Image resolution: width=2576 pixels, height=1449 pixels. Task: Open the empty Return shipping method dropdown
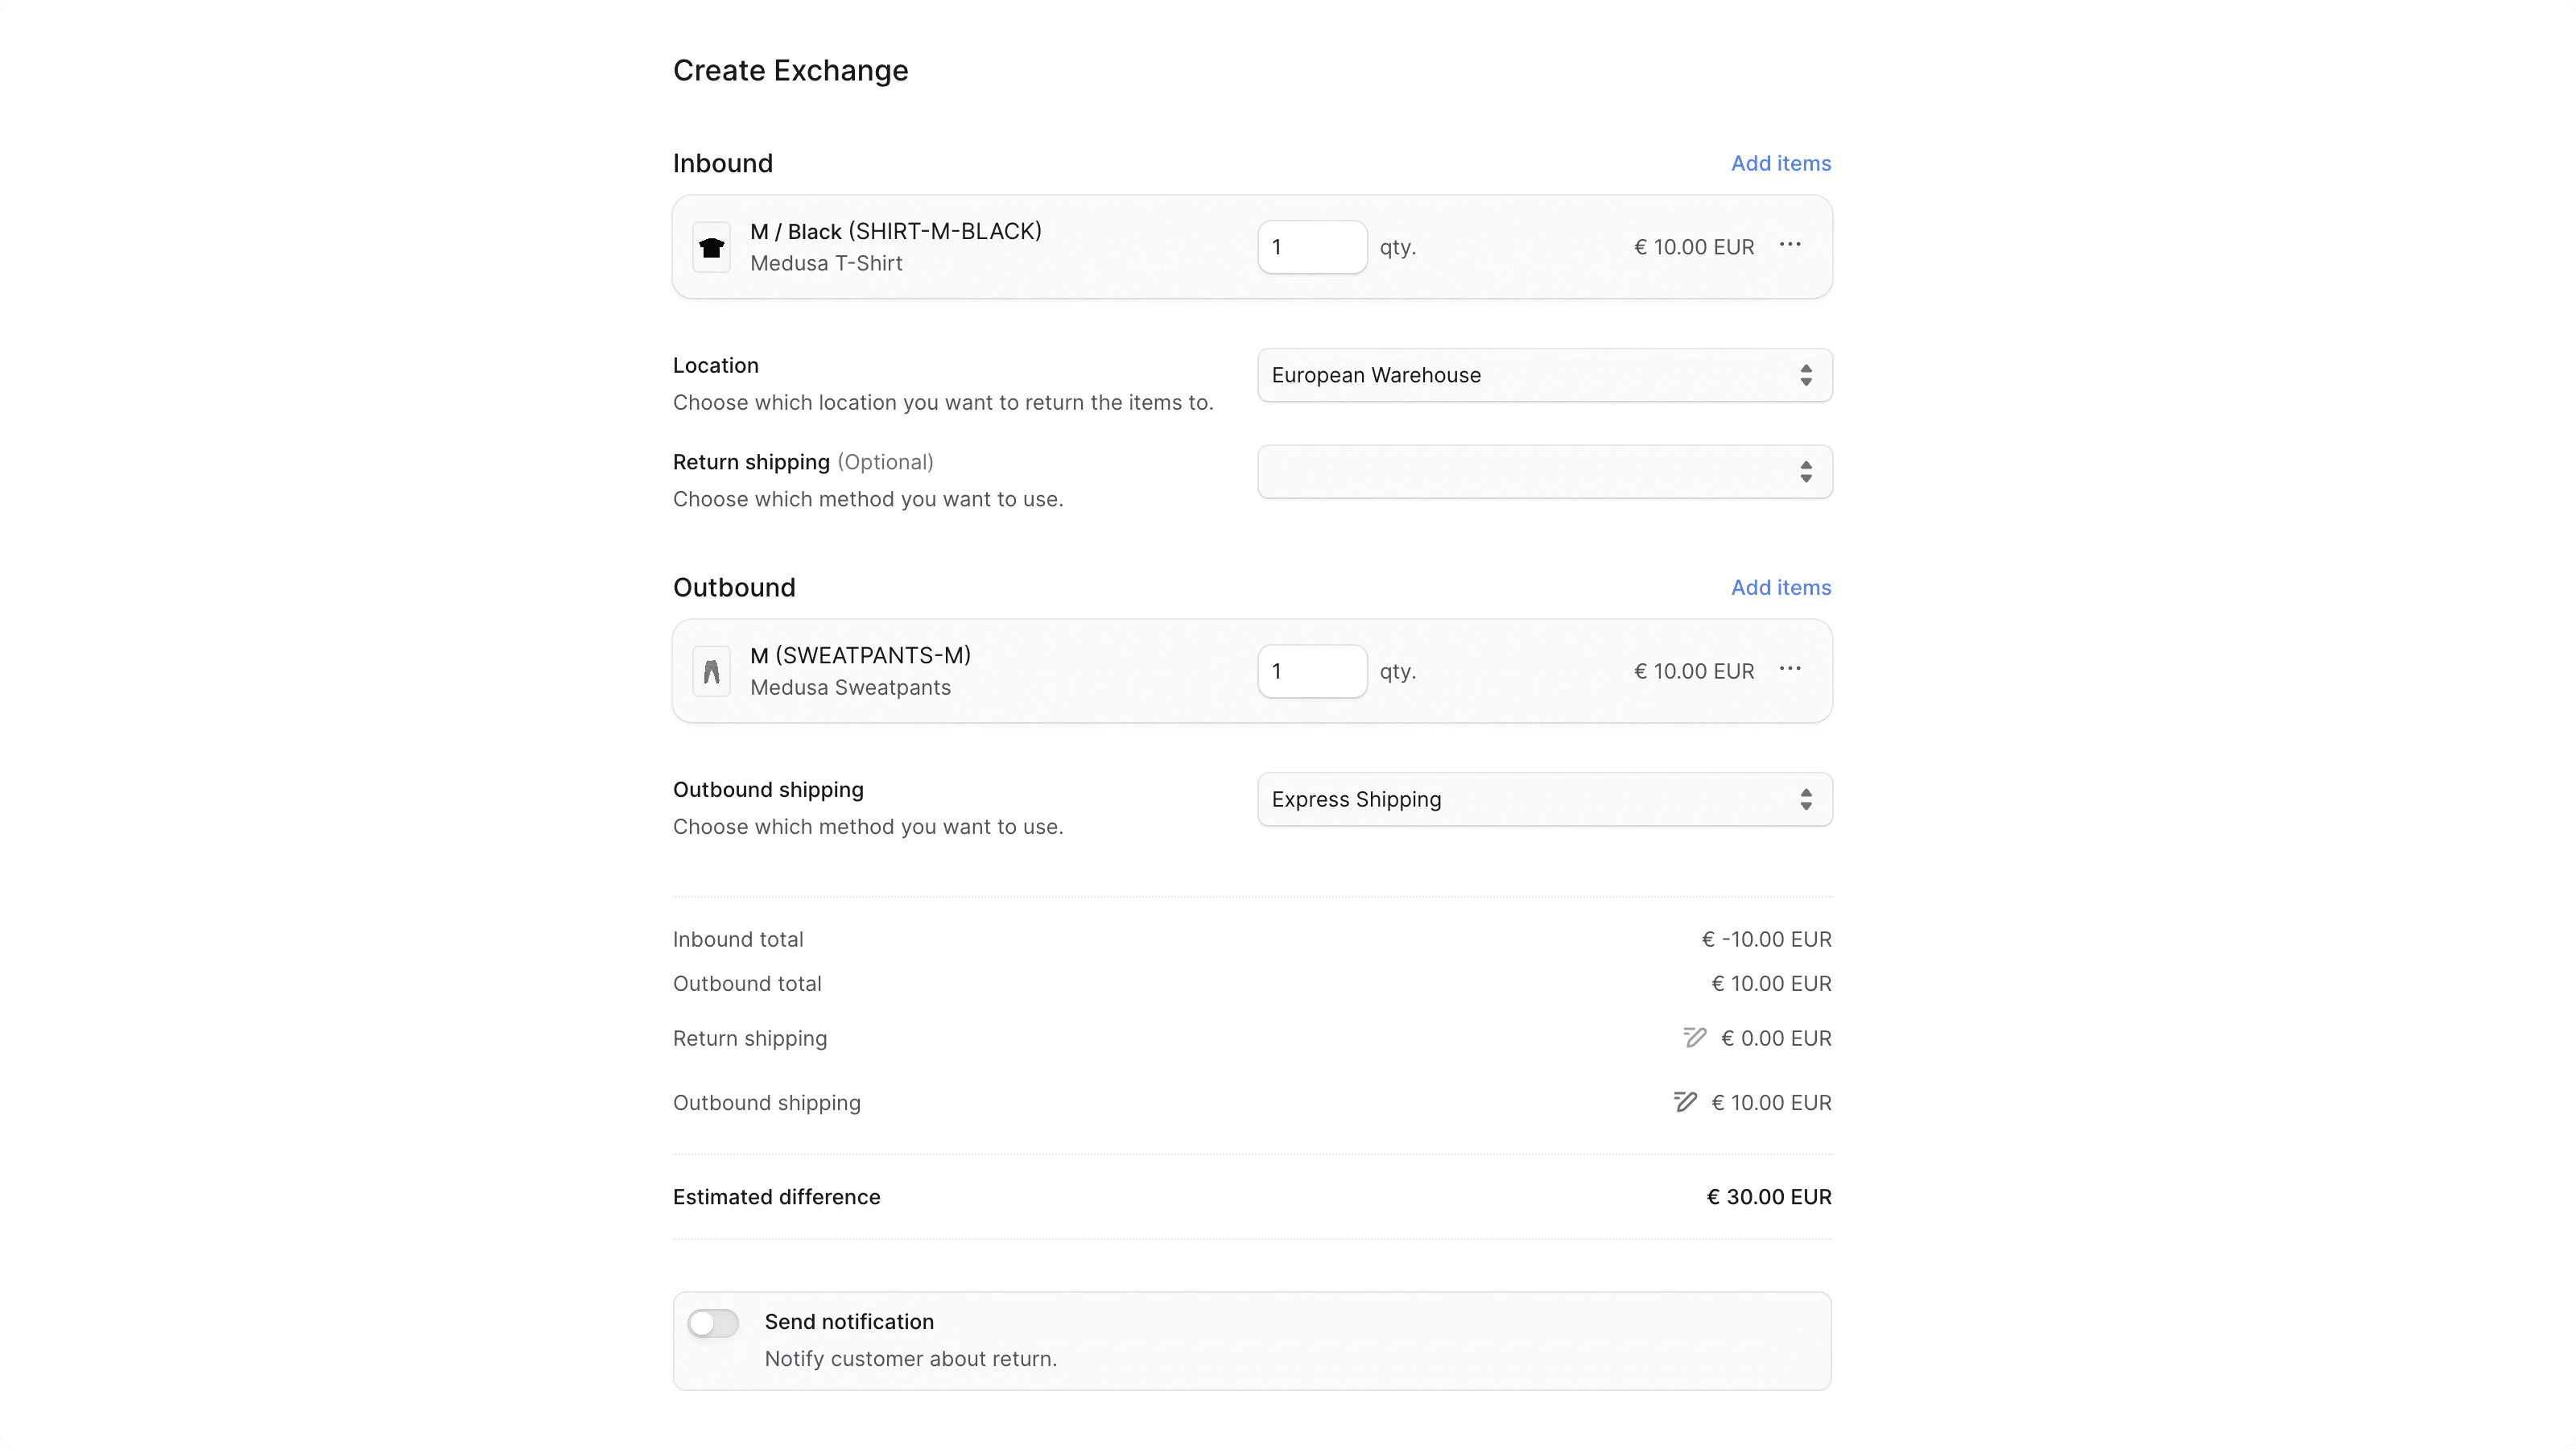click(x=1544, y=471)
